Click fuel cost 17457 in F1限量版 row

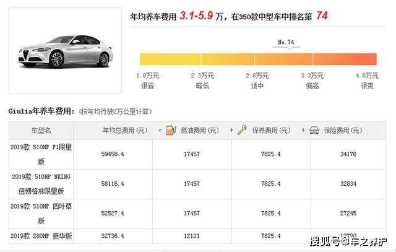(x=192, y=154)
